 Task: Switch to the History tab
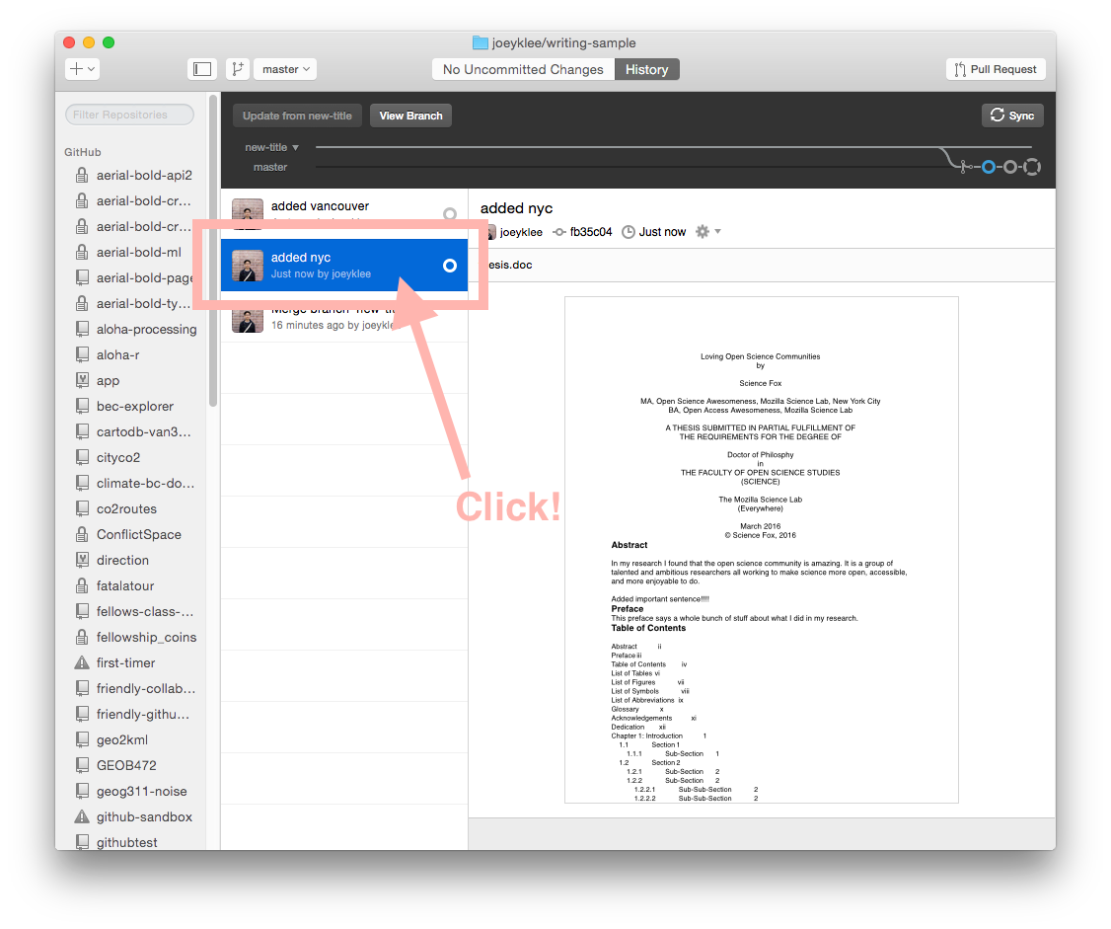click(x=646, y=69)
